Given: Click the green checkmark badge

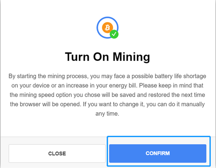Looking at the screenshot, I should click(x=114, y=34).
